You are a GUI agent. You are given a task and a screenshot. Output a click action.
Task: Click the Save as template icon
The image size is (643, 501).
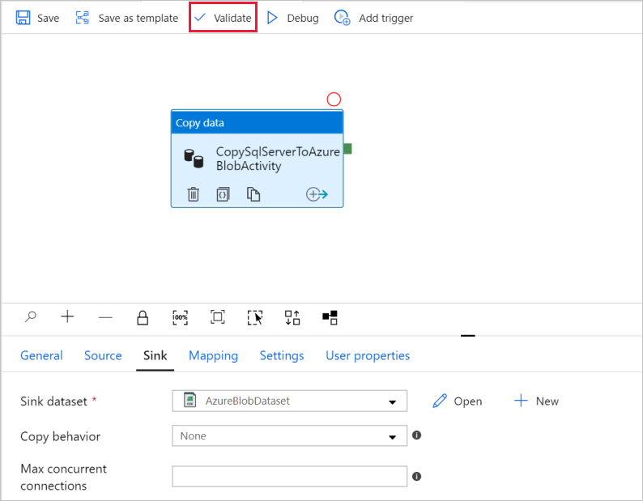point(83,18)
